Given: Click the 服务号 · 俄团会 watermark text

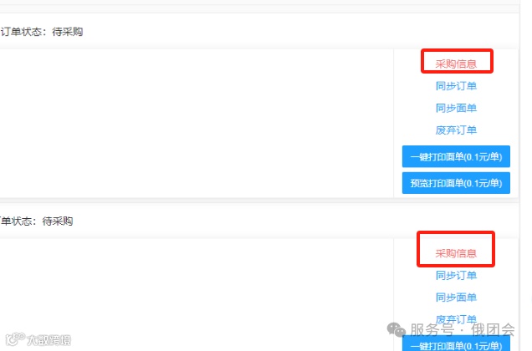Looking at the screenshot, I should coord(462,329).
